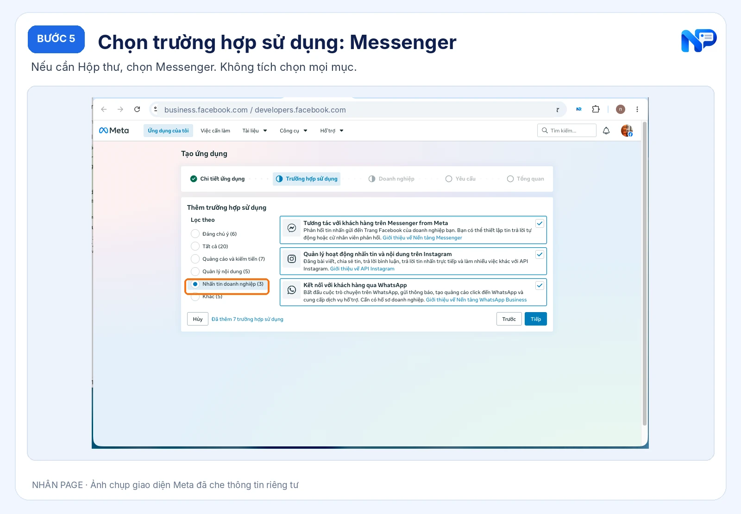The image size is (741, 514).
Task: Click the Meta logo
Action: pos(114,131)
